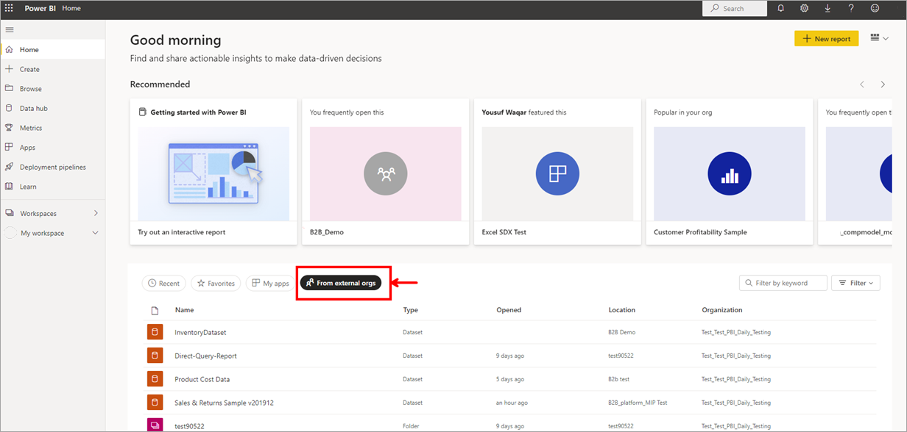Click the Filter by keyword search field
Image resolution: width=907 pixels, height=432 pixels.
click(x=783, y=282)
